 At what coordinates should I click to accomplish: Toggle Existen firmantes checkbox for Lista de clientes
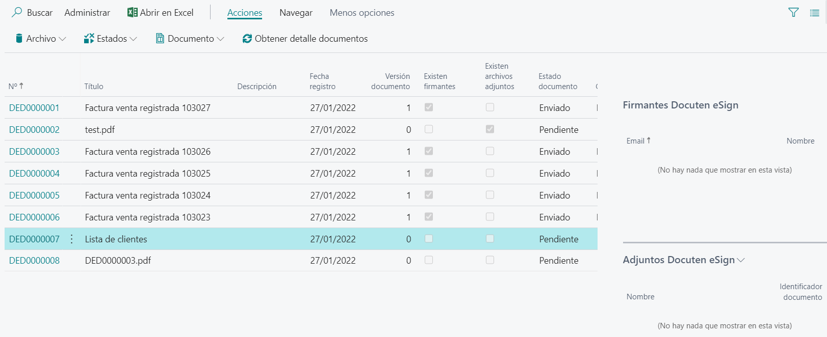pyautogui.click(x=429, y=239)
